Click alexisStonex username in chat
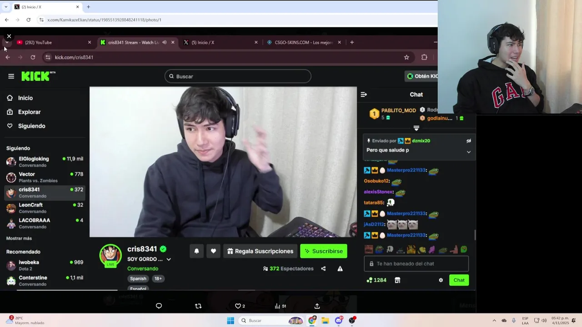The width and height of the screenshot is (582, 327). 378,192
